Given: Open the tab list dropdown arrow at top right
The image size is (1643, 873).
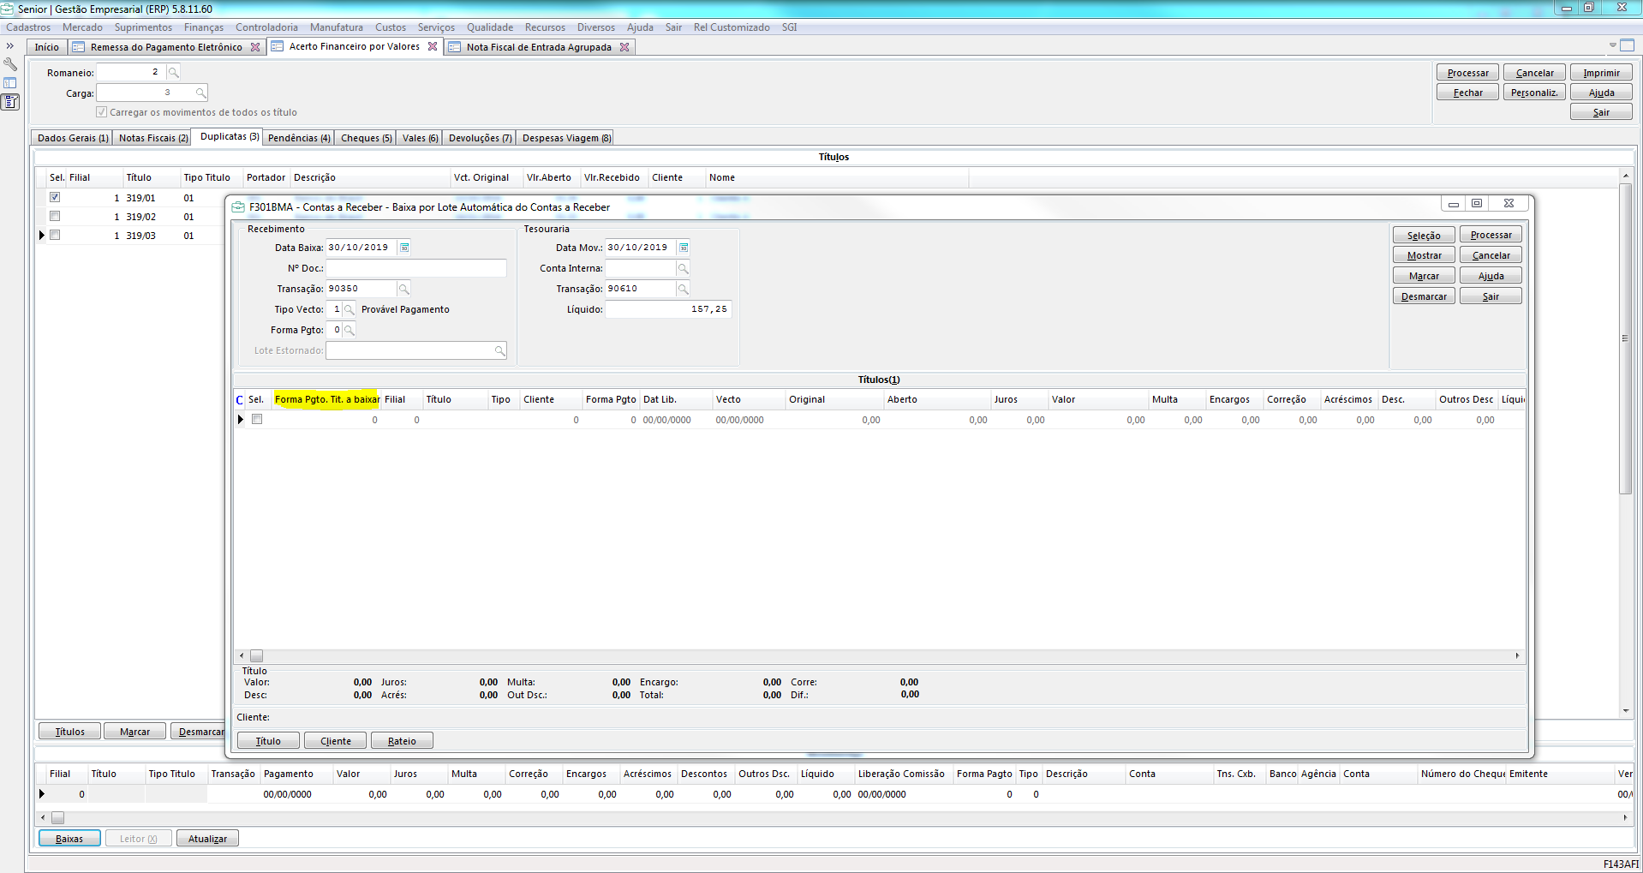Looking at the screenshot, I should click(1612, 45).
